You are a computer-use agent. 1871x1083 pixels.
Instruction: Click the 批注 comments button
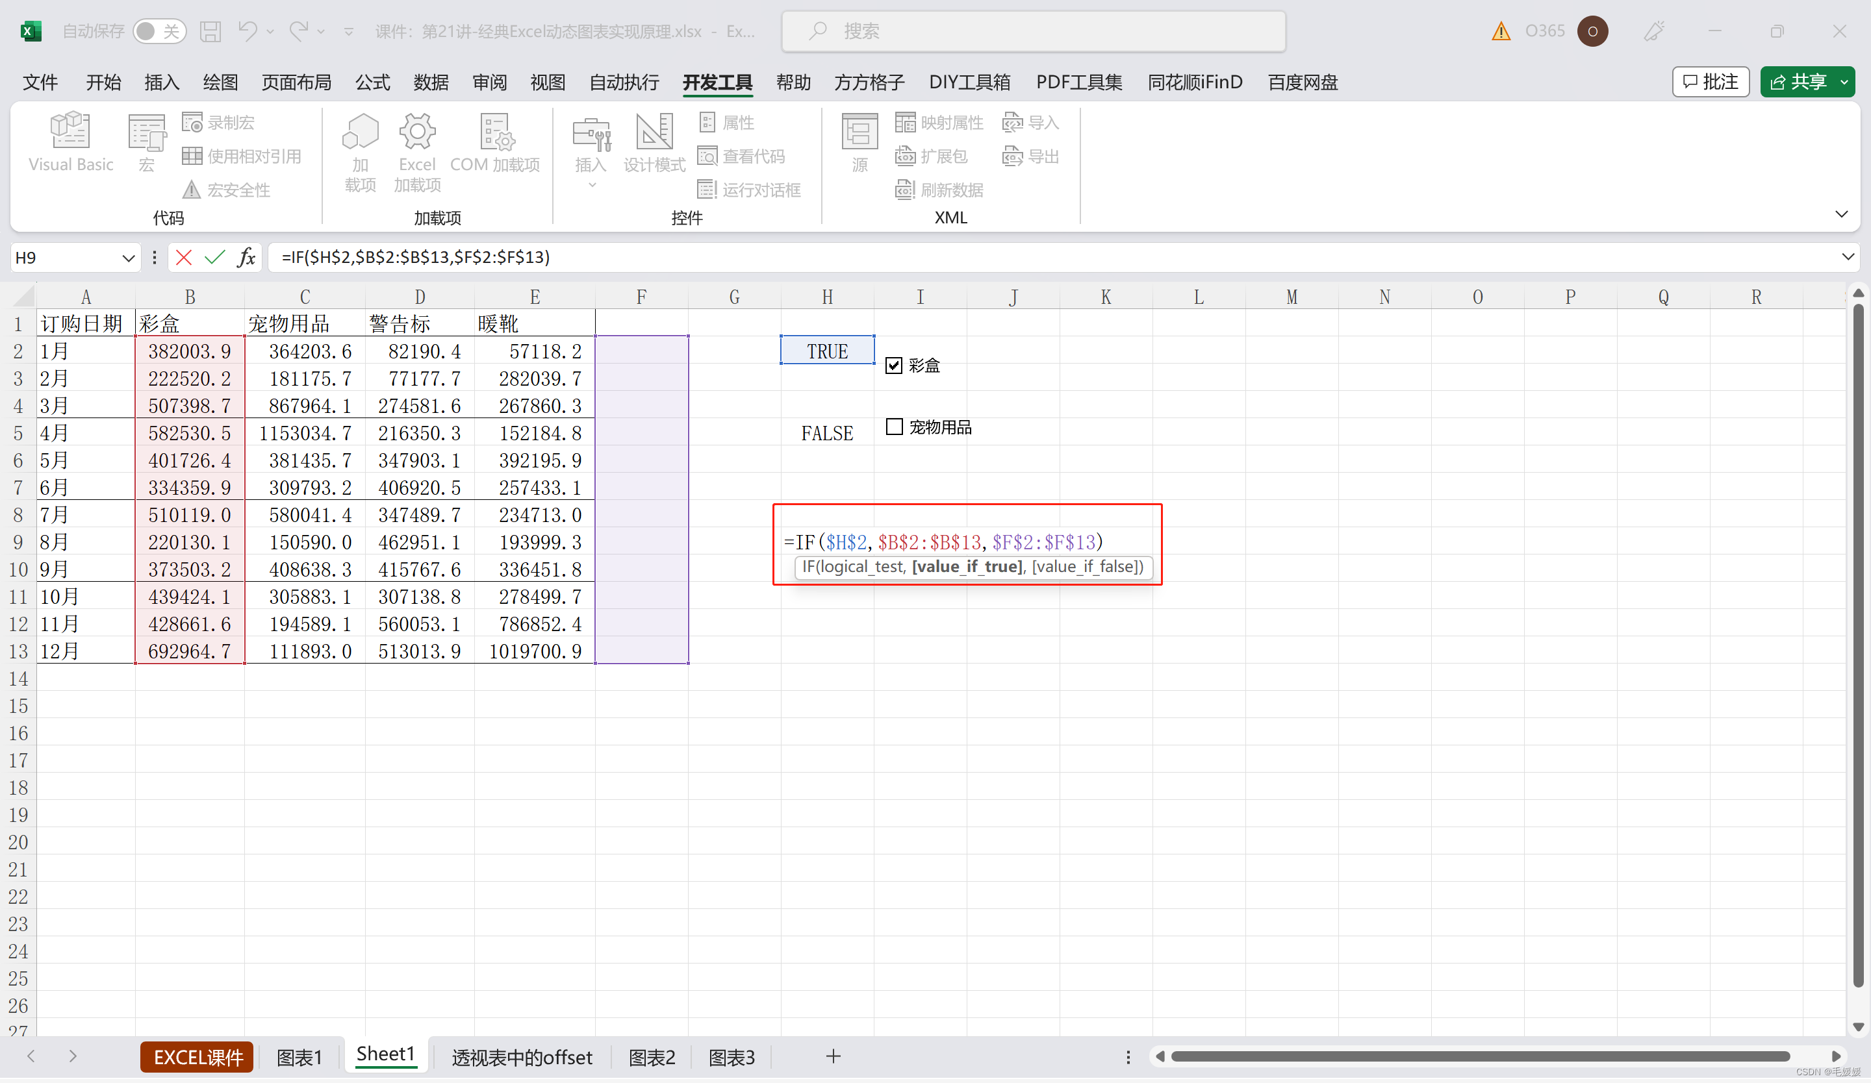coord(1711,82)
